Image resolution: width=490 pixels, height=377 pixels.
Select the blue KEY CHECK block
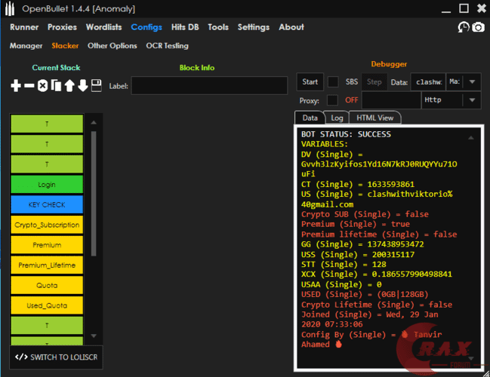47,204
